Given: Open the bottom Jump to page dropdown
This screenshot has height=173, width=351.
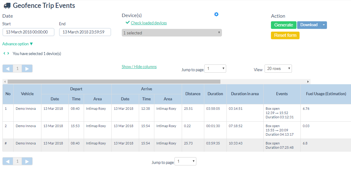Looking at the screenshot, I should pos(185,161).
